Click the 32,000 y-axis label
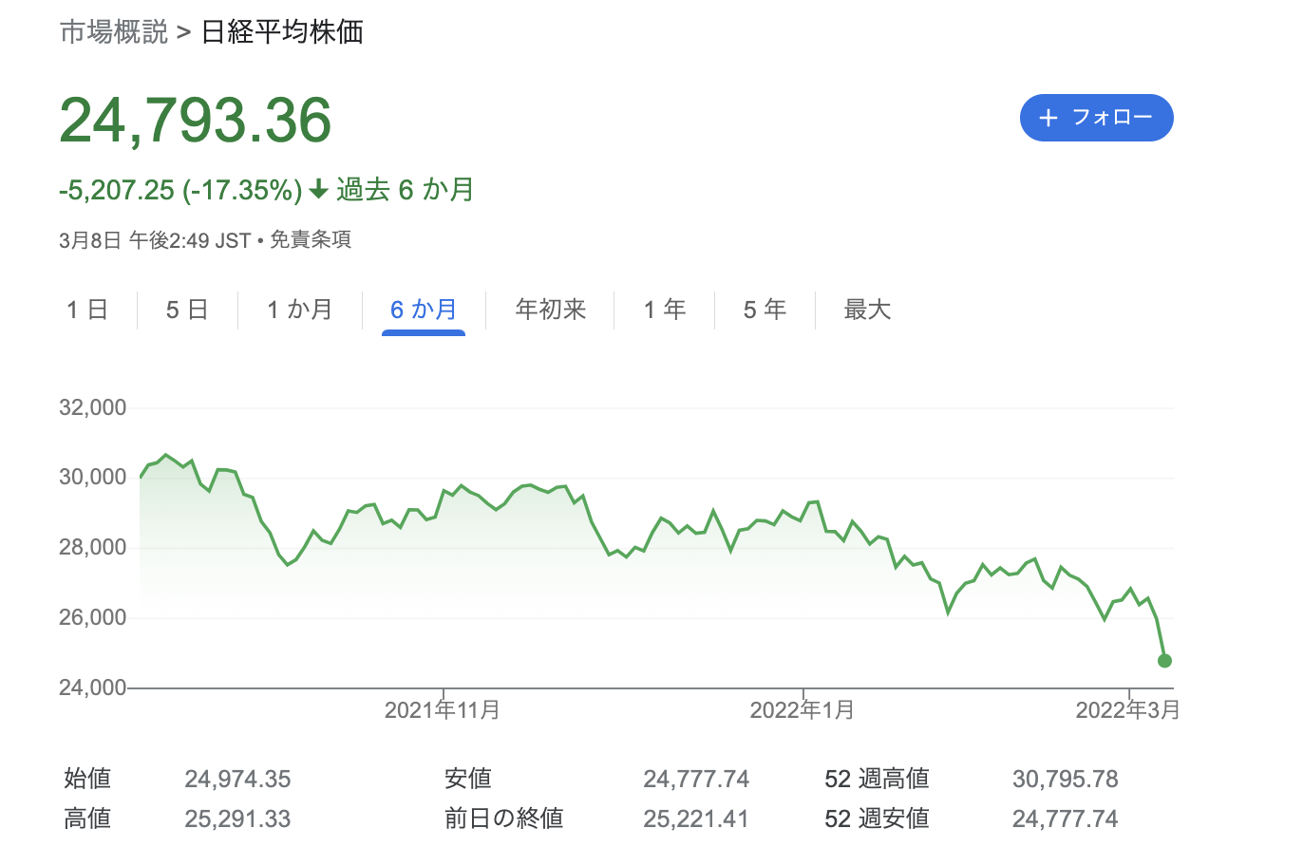The width and height of the screenshot is (1303, 866). [93, 408]
